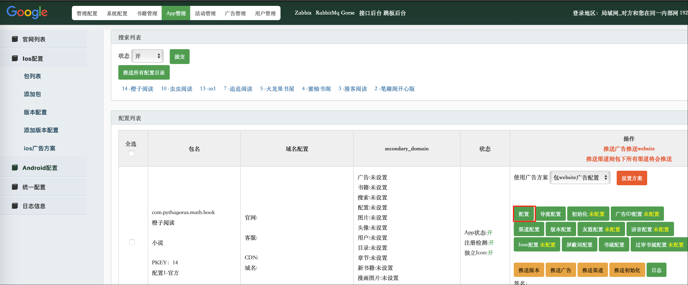
Task: Open the 包website广告配置 ad plan dropdown
Action: (580, 178)
